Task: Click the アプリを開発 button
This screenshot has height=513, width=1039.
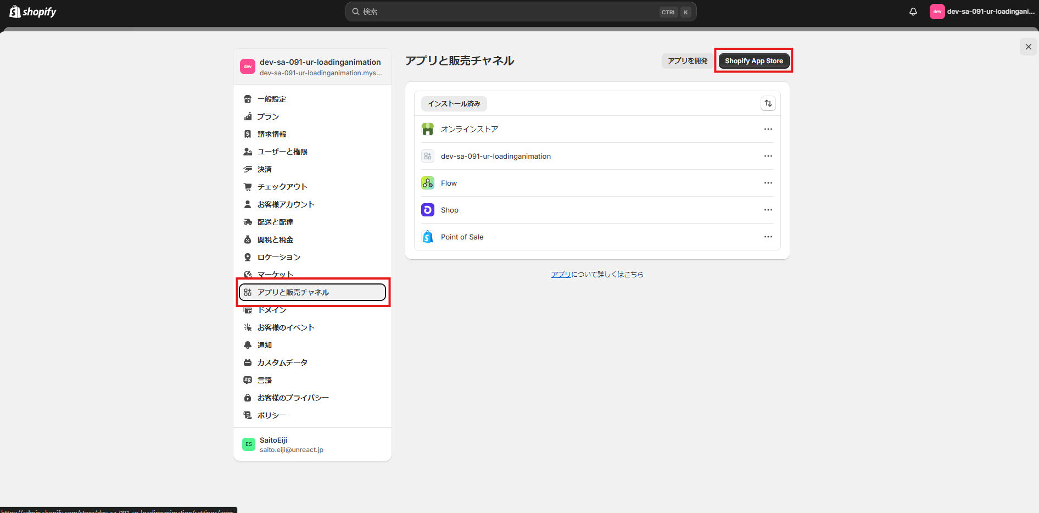Action: 686,60
